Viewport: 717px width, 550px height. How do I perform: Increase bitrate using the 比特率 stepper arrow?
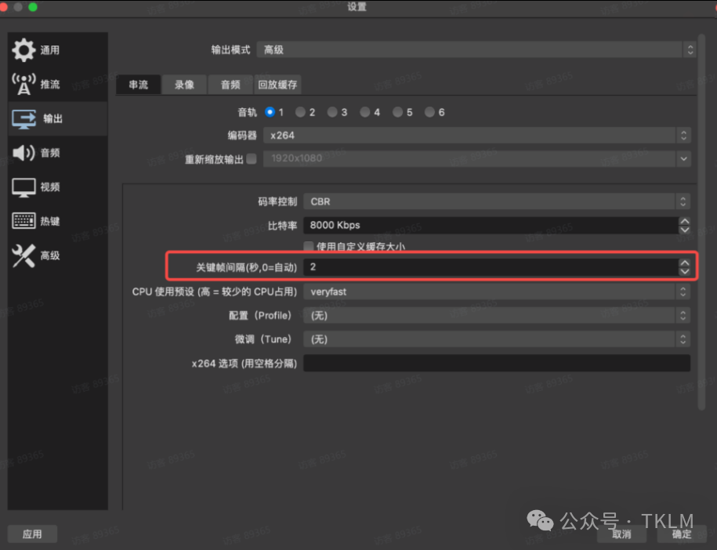(686, 222)
